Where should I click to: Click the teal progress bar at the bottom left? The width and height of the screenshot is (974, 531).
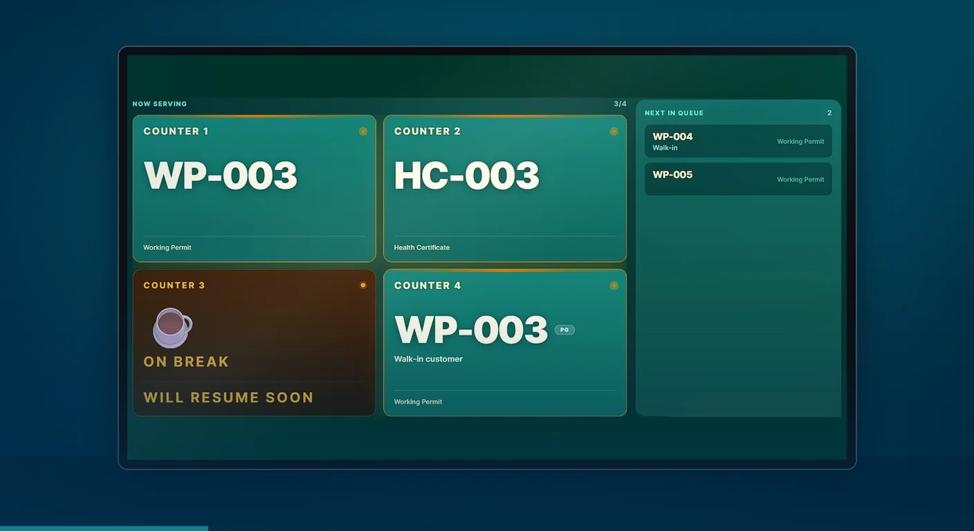tap(104, 528)
